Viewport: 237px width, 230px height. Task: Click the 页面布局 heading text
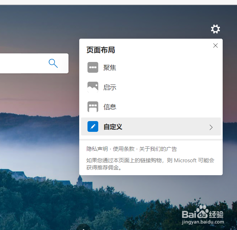(x=101, y=50)
